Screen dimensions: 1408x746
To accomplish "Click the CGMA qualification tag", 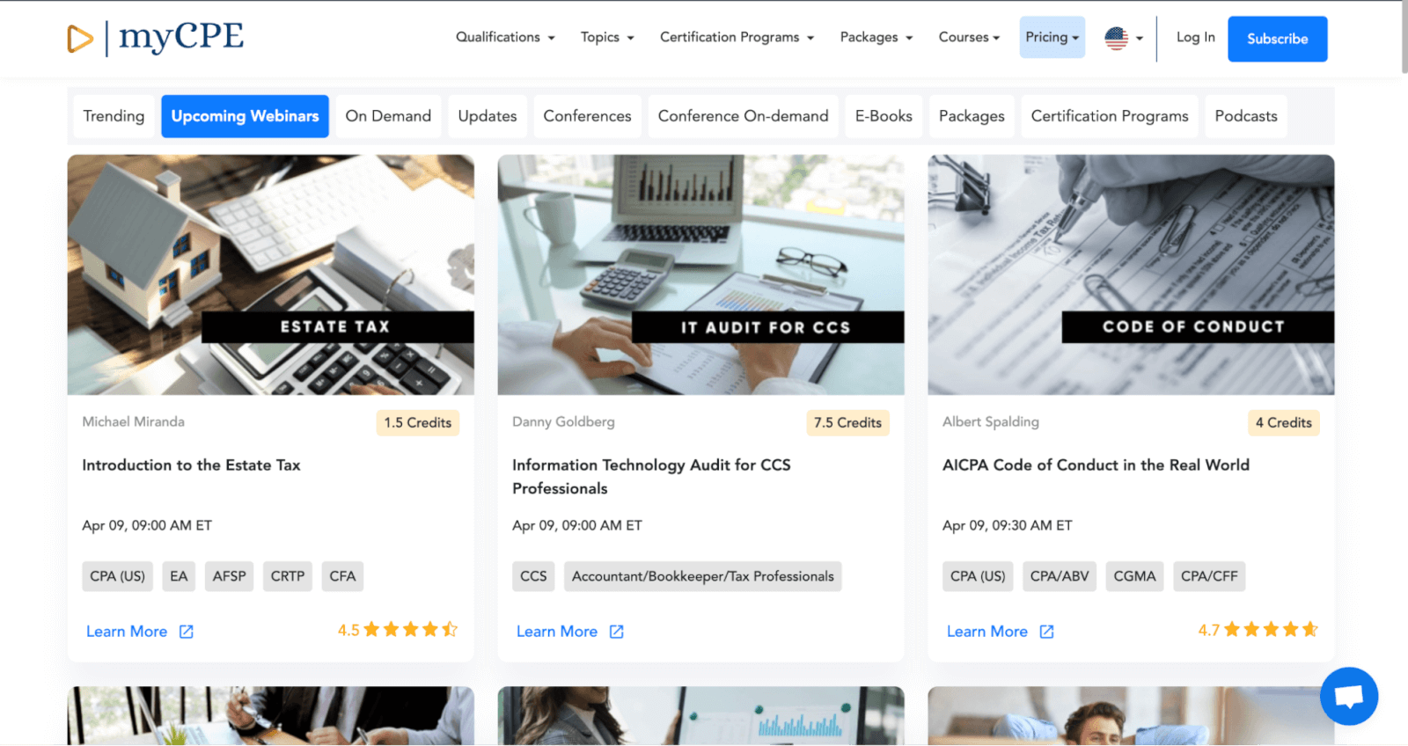I will (x=1134, y=576).
